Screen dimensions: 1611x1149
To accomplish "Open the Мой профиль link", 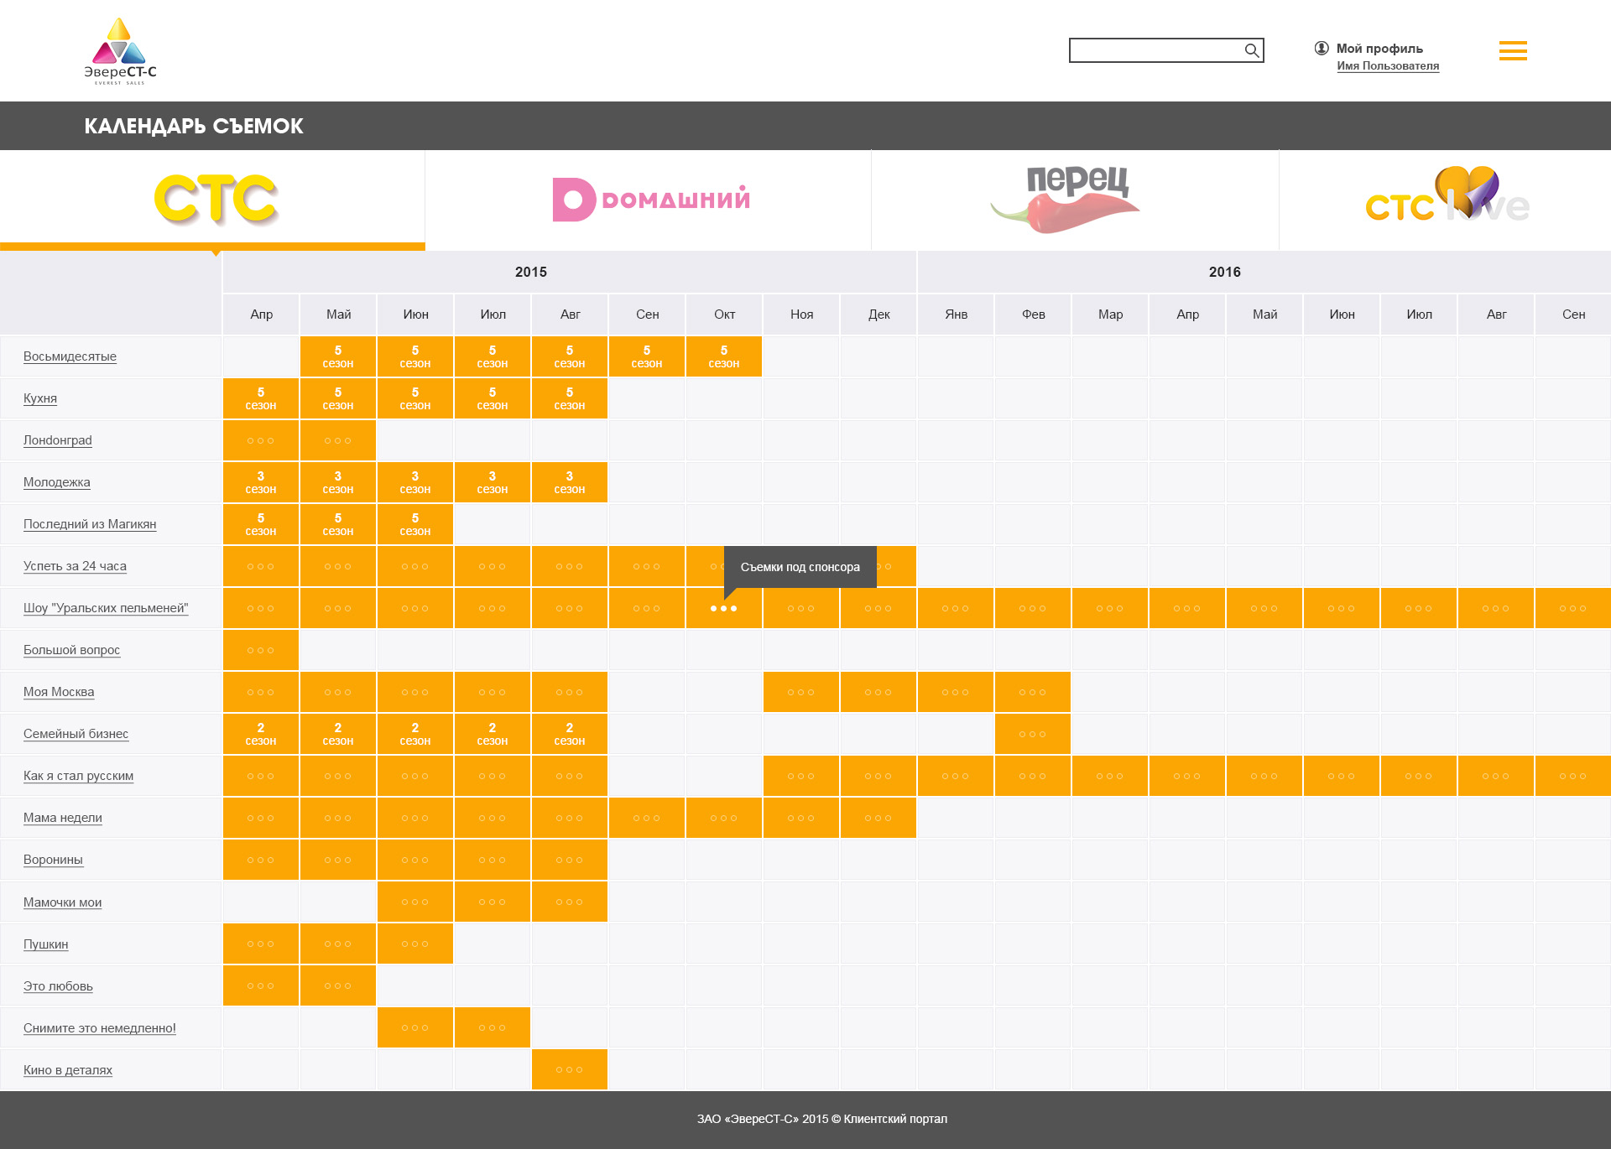I will [x=1379, y=48].
